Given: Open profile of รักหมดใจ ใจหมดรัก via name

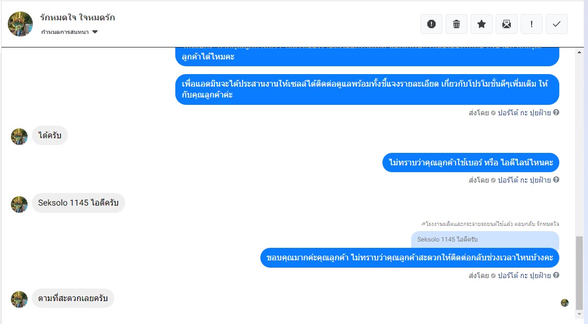Looking at the screenshot, I should coord(78,17).
